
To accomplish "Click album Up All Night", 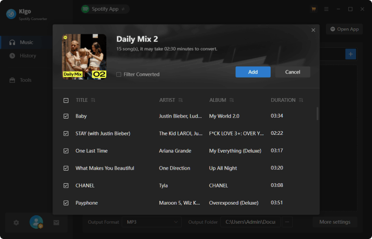I will click(223, 168).
